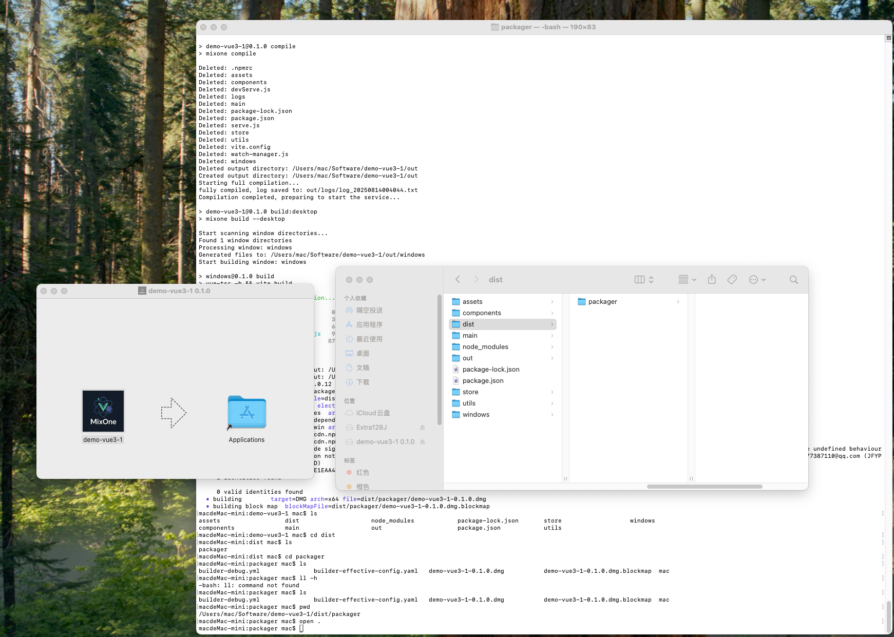Expand the store folder chevron
894x637 pixels.
pos(552,392)
